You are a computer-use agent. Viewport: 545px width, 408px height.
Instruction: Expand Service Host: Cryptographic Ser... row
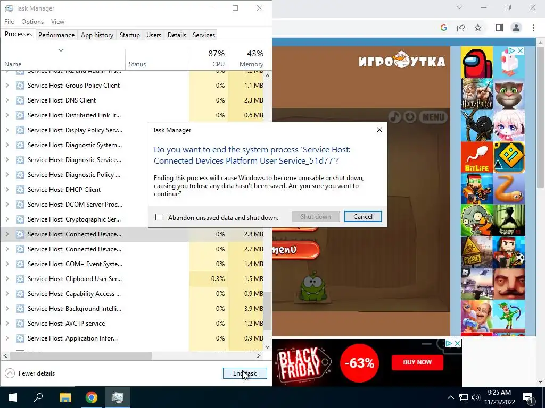click(7, 219)
